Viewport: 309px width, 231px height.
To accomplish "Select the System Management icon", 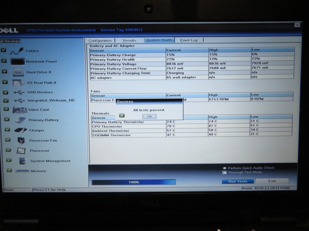I will coord(22,161).
